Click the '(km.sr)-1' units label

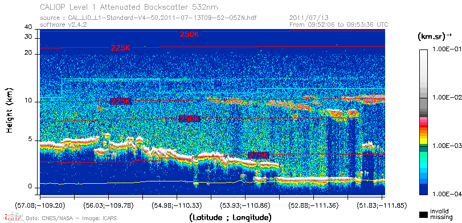tap(435, 37)
